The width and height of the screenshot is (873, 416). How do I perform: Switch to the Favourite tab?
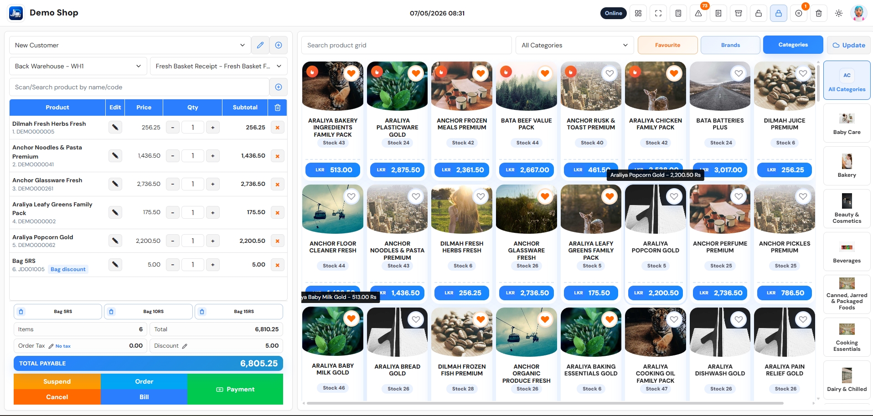click(x=667, y=45)
